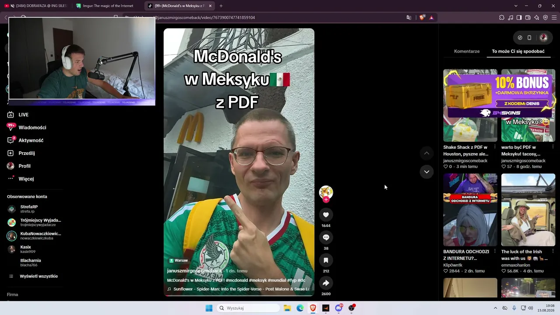Viewport: 560px width, 315px height.
Task: Show hidden system tray icons
Action: click(495, 308)
